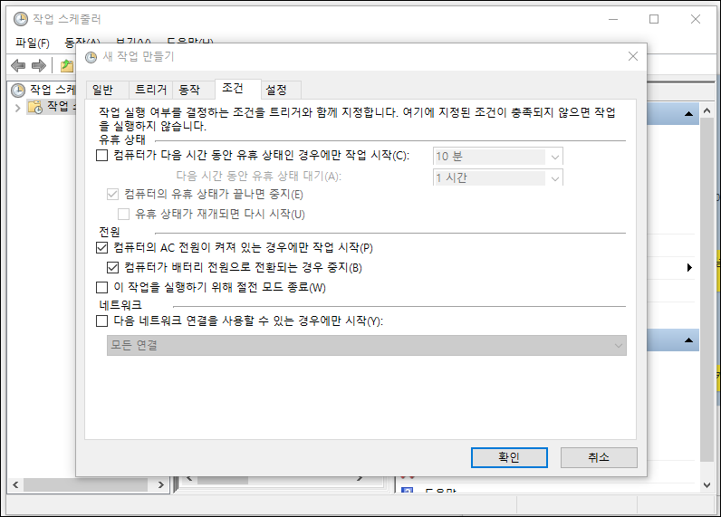This screenshot has height=517, width=721.
Task: Select the task library folder icon in tree
Action: point(35,107)
